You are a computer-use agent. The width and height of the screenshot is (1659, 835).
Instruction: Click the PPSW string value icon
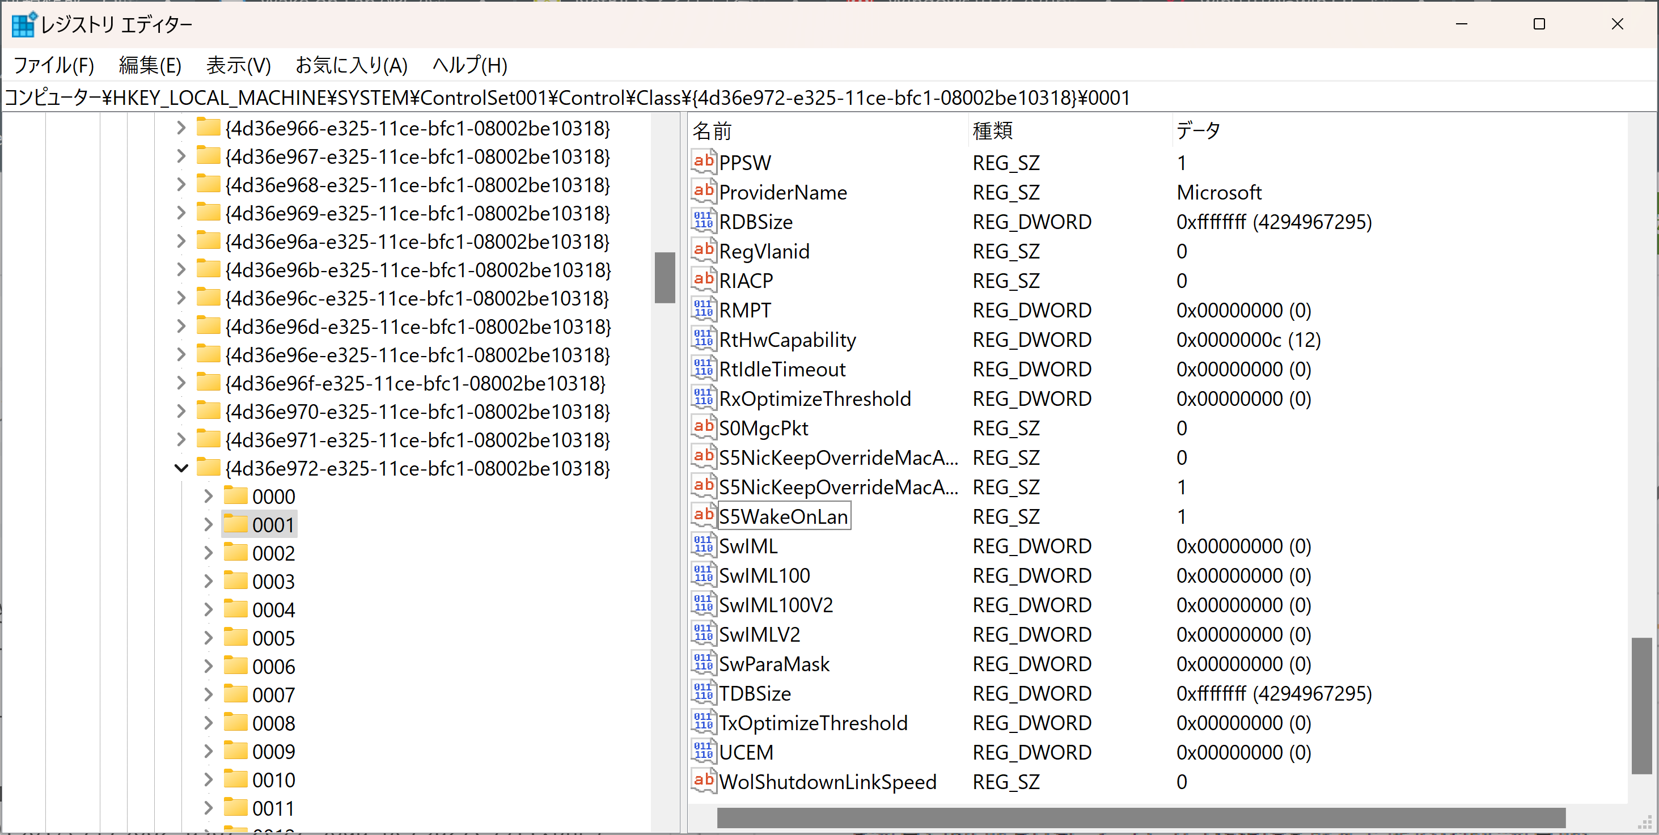pyautogui.click(x=703, y=162)
